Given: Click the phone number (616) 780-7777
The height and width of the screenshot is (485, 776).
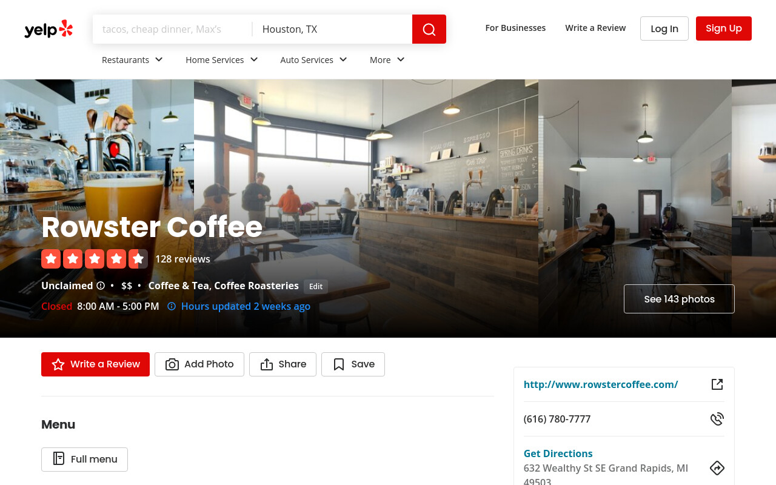Looking at the screenshot, I should (x=557, y=419).
